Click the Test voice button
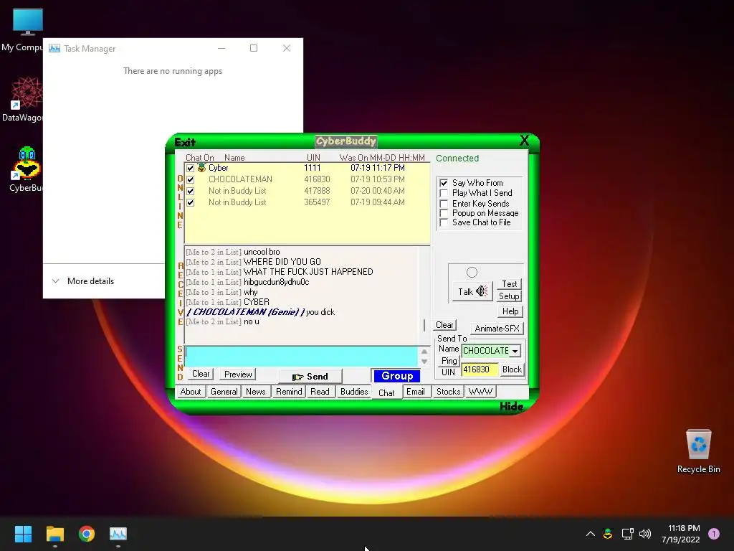 point(510,284)
